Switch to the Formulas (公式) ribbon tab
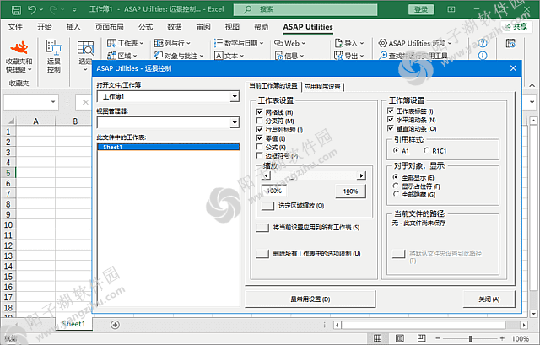 pos(146,27)
